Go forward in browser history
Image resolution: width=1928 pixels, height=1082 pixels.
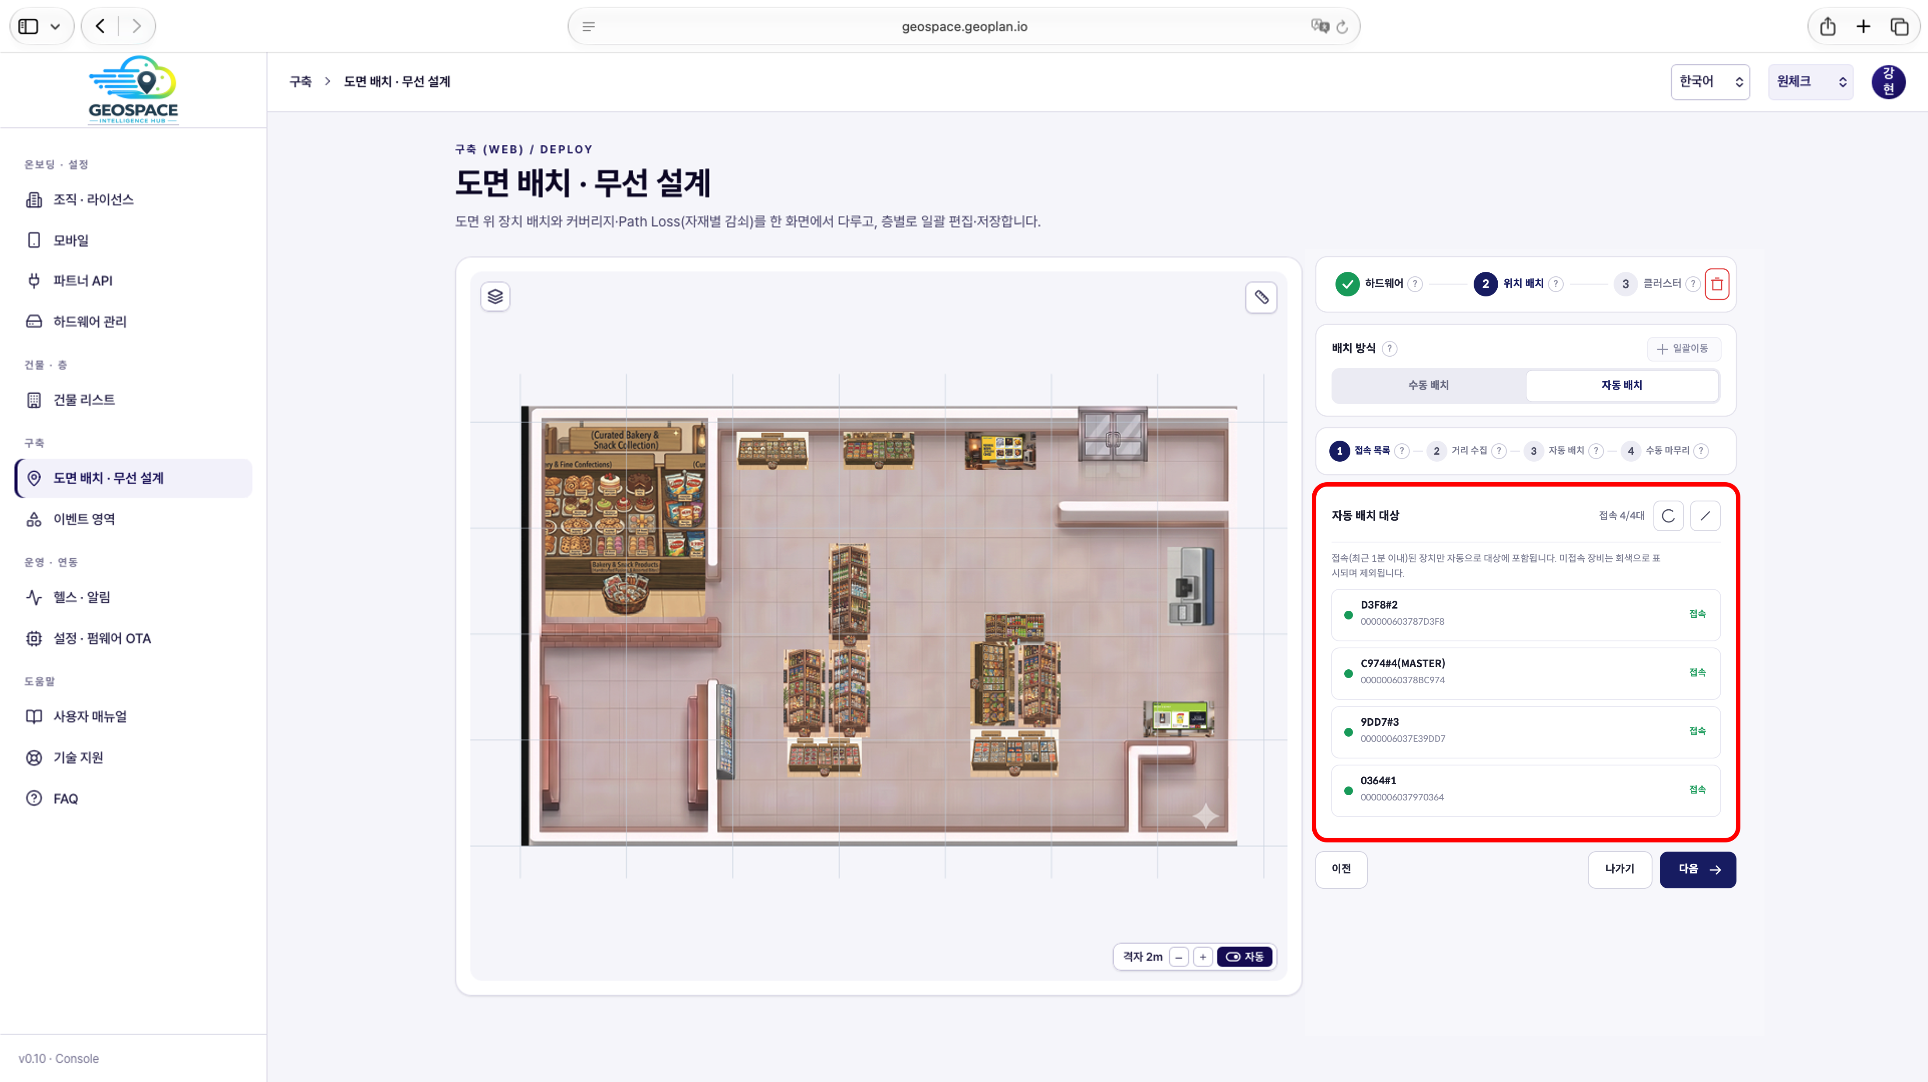tap(136, 27)
